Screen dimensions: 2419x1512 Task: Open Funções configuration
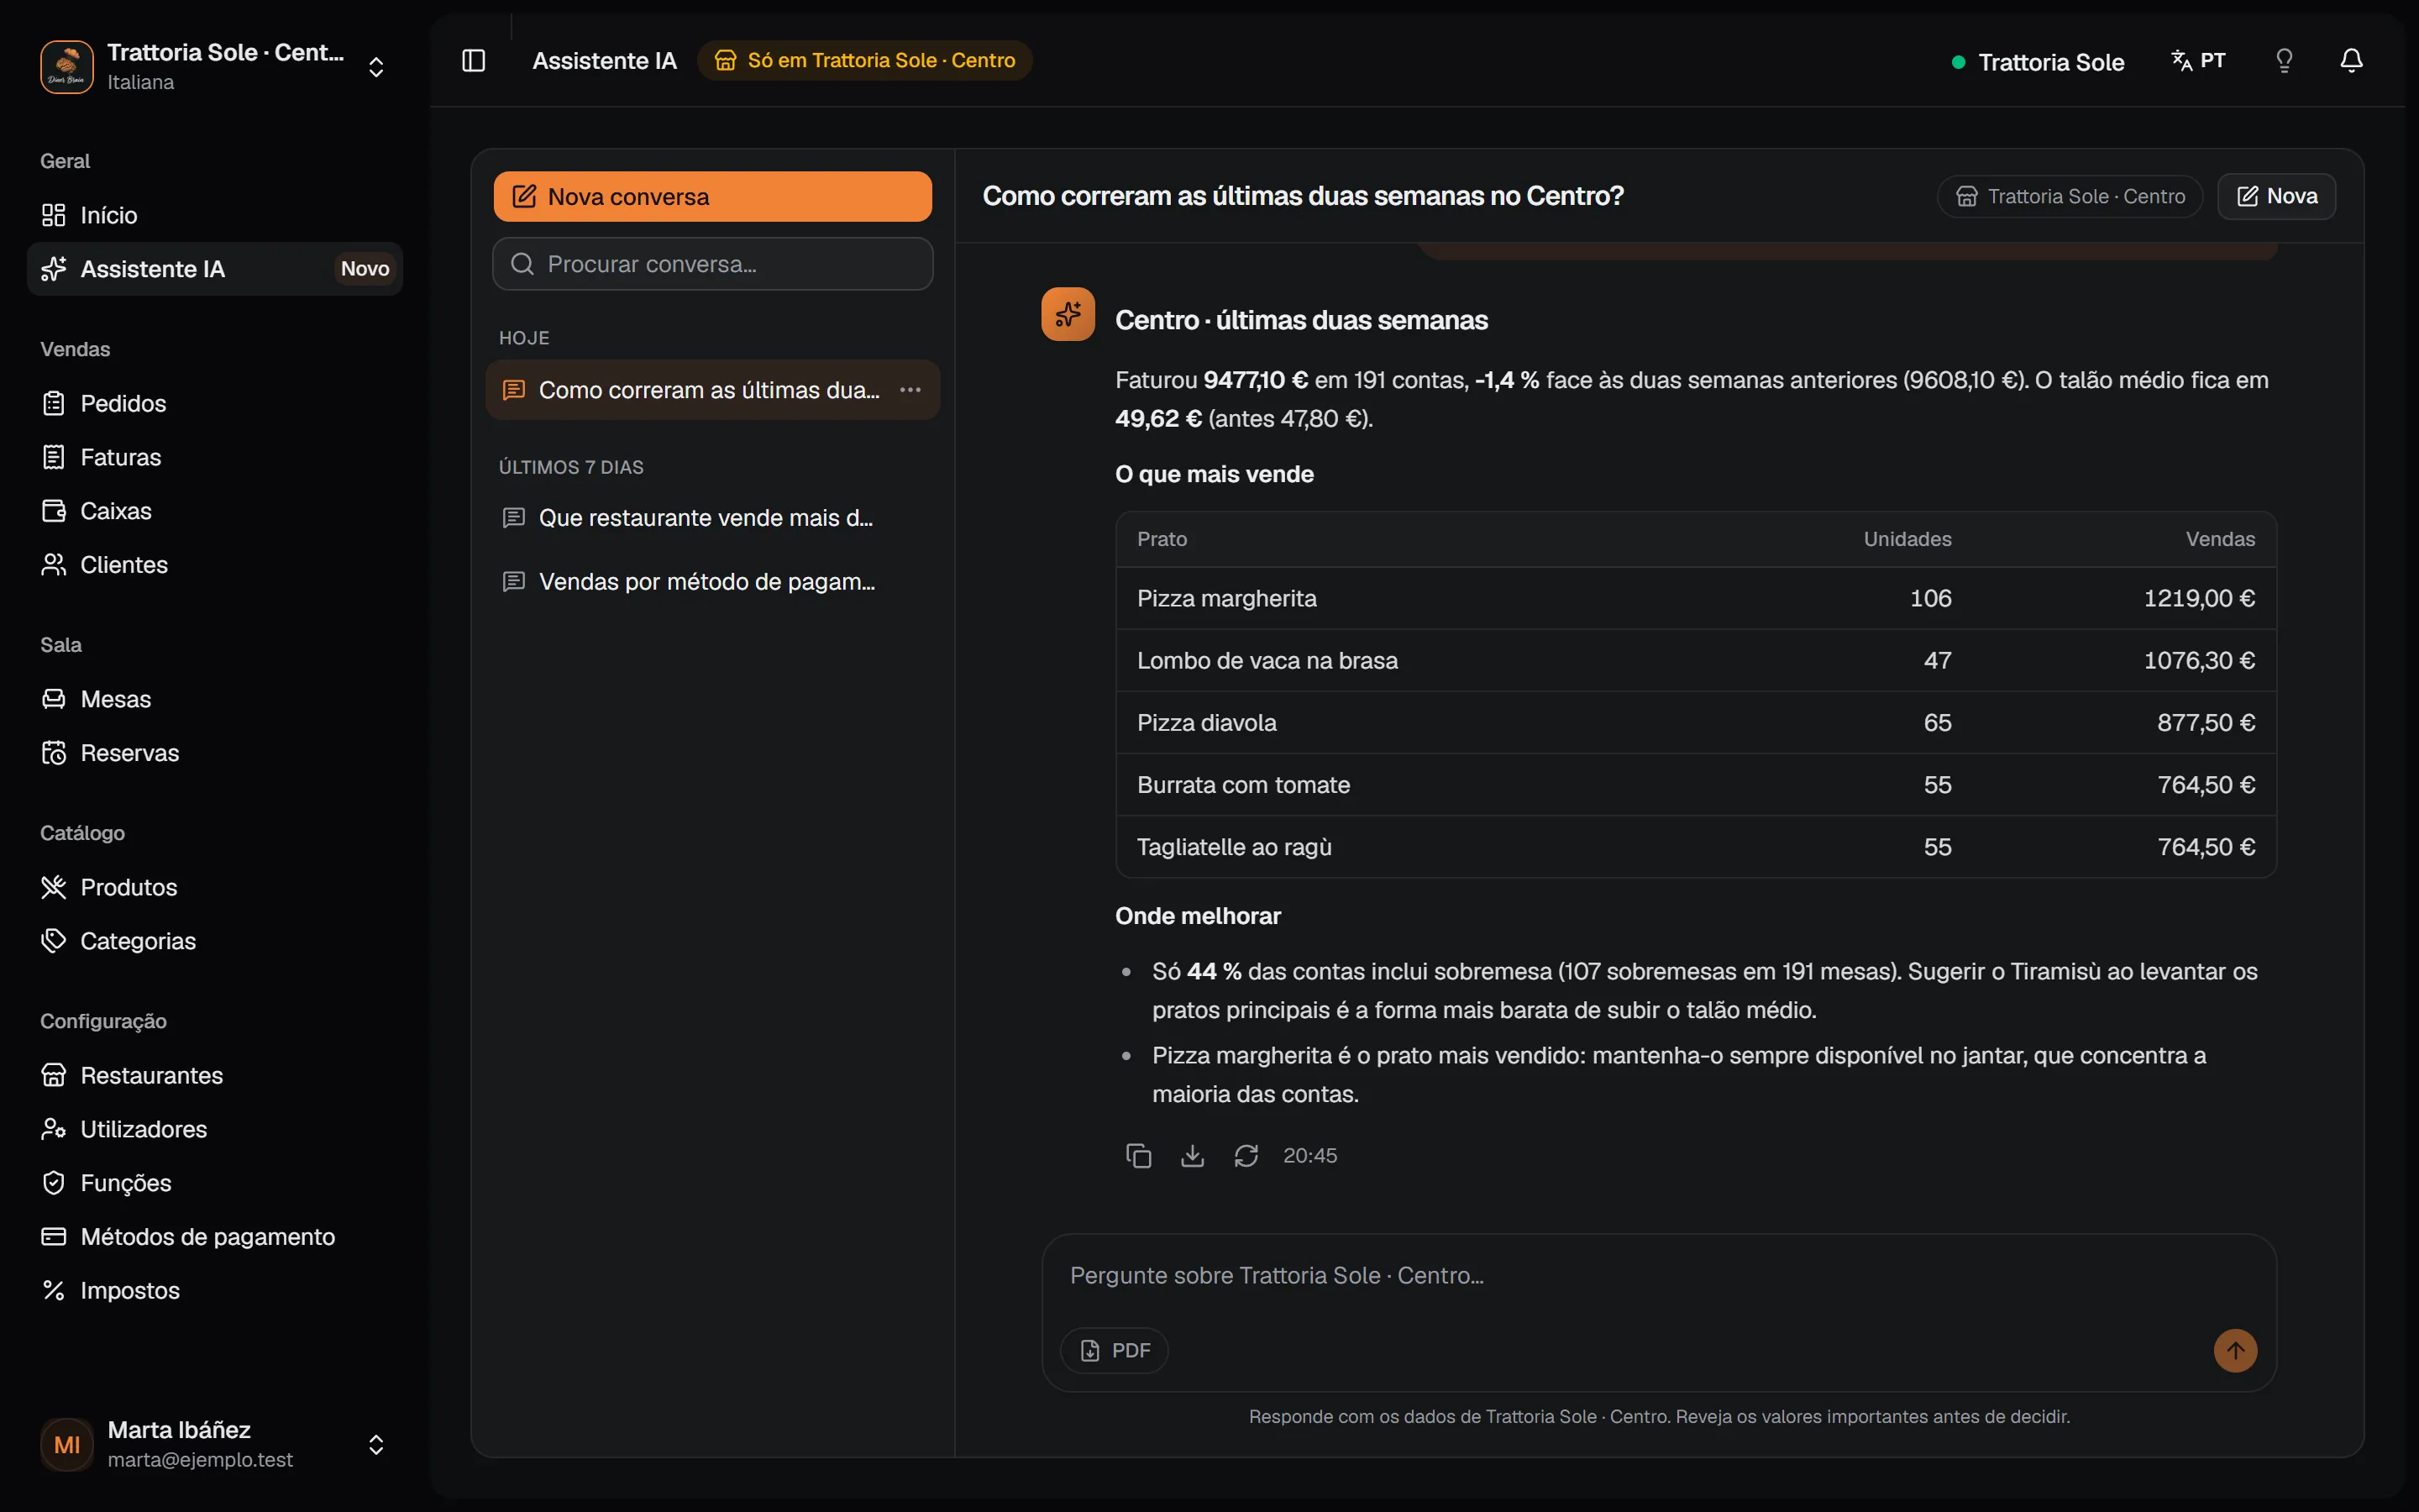point(215,1183)
